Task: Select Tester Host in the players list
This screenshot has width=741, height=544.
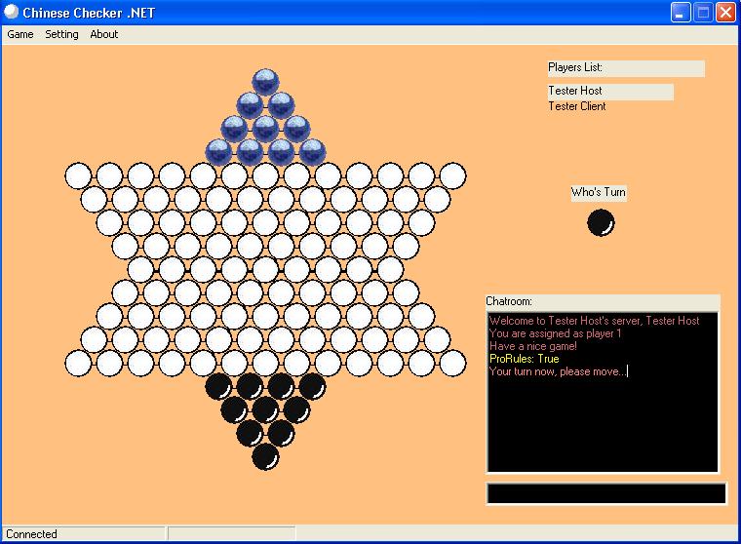Action: [610, 92]
